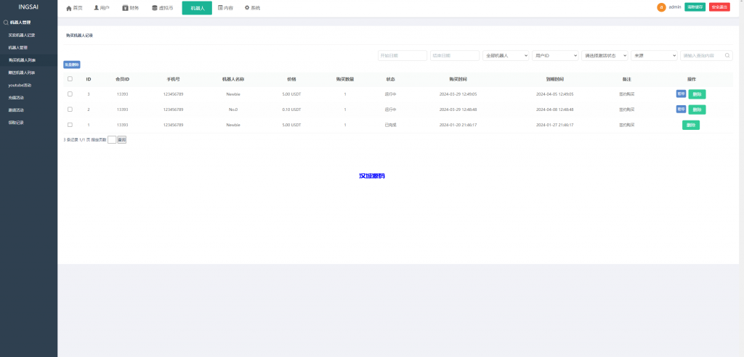
Task: Click the orange admin avatar icon
Action: click(661, 7)
